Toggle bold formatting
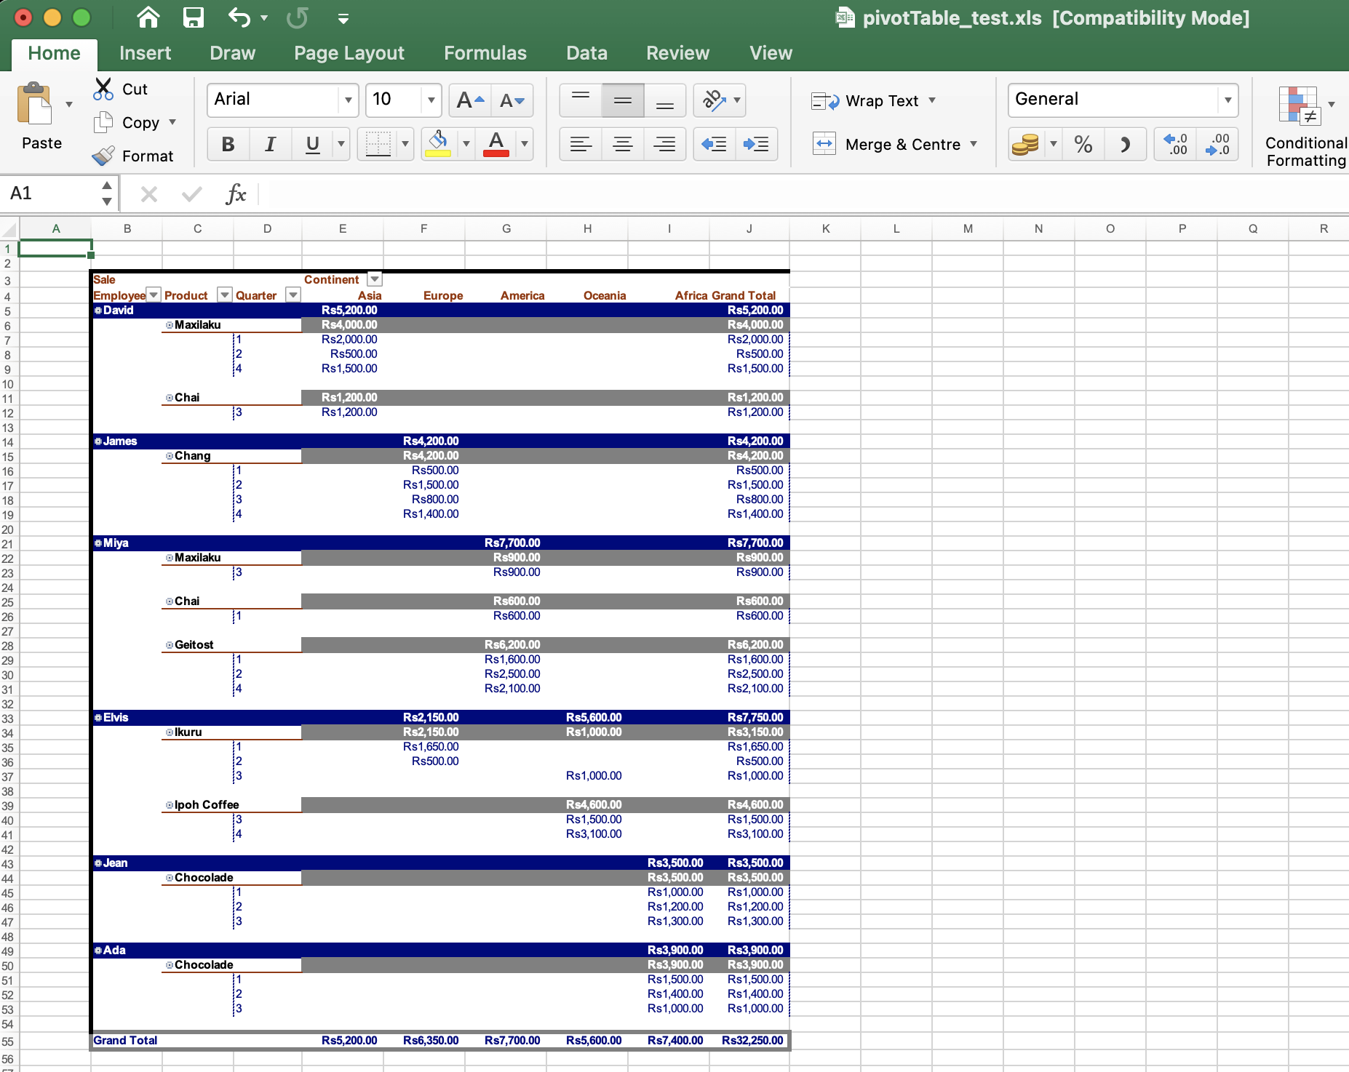This screenshot has width=1349, height=1072. pyautogui.click(x=228, y=144)
